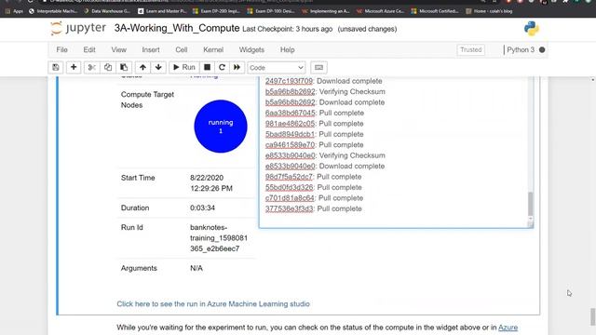Click the Python logo icon
This screenshot has height=335, width=596.
pyautogui.click(x=532, y=29)
